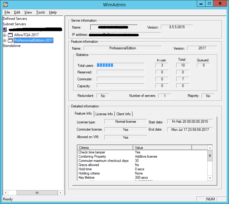Viewport: 229px width, 204px height.
Task: Click the Redundant field showing No
Action: tap(103, 96)
